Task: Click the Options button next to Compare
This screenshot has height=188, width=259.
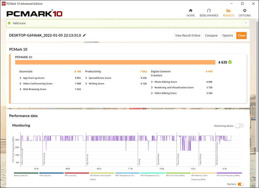Action: pyautogui.click(x=228, y=36)
